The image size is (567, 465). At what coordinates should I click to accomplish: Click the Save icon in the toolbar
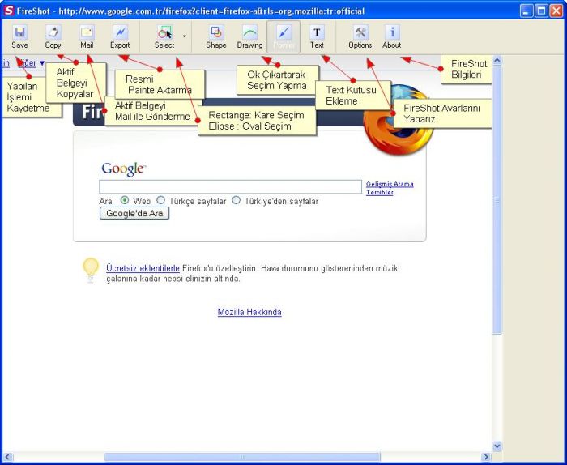tap(20, 36)
